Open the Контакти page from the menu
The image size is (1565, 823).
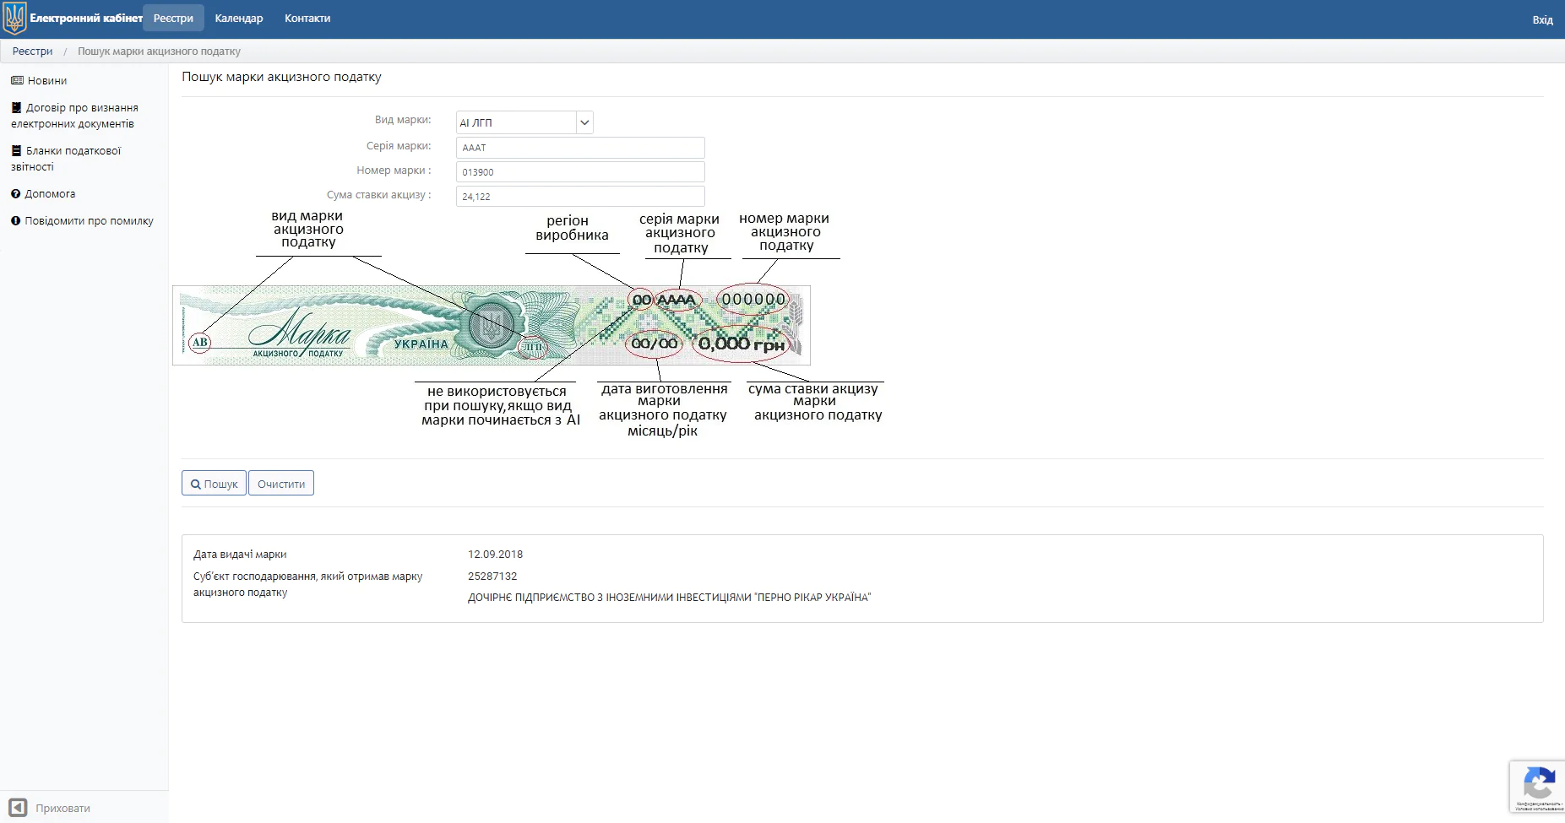pyautogui.click(x=307, y=17)
